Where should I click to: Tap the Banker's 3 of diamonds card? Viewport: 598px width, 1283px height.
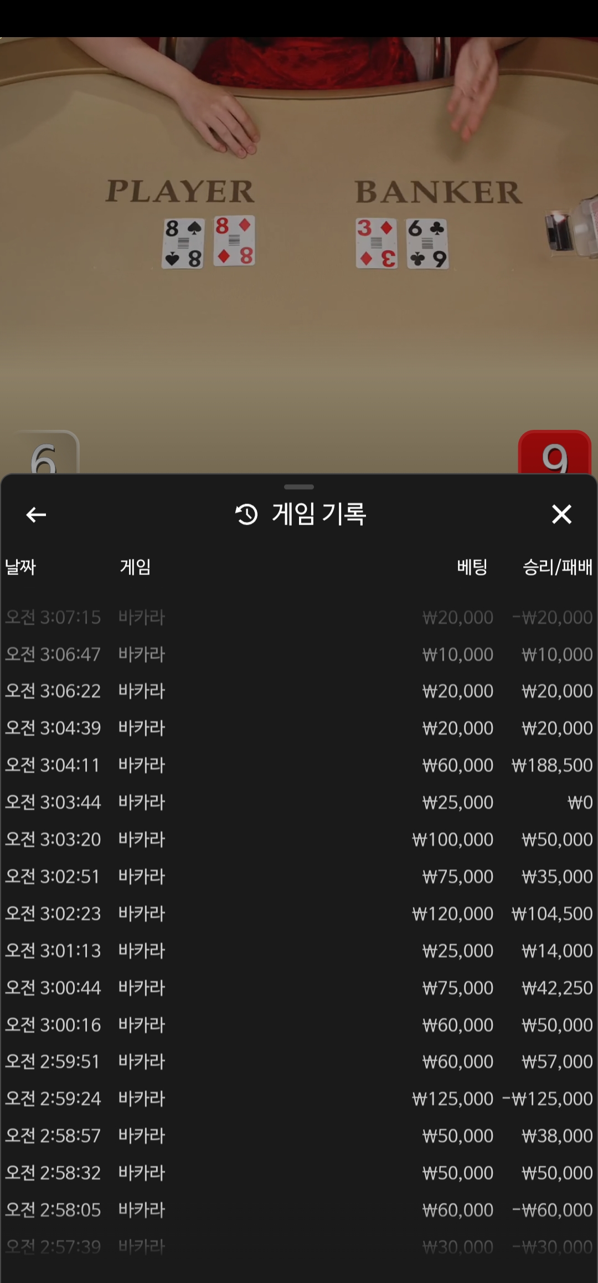tap(377, 243)
